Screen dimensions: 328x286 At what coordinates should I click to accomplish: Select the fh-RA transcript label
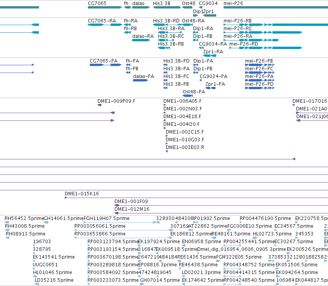pyautogui.click(x=131, y=21)
